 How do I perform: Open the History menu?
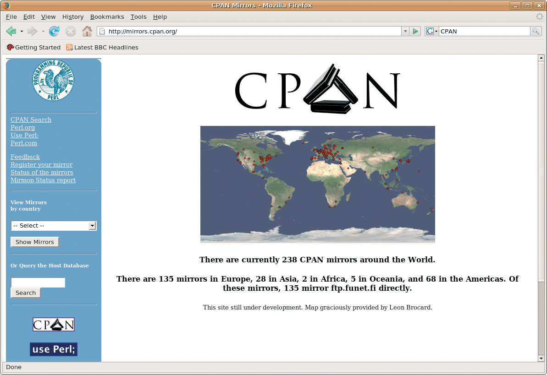[73, 17]
